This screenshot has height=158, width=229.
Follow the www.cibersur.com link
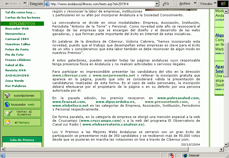pos(69,75)
